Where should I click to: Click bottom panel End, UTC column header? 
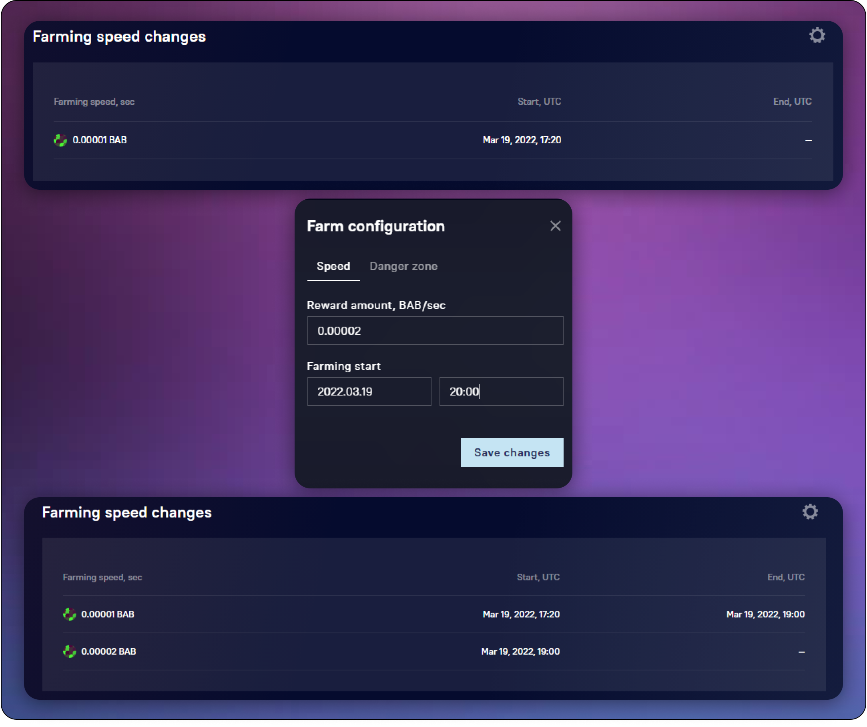coord(785,577)
